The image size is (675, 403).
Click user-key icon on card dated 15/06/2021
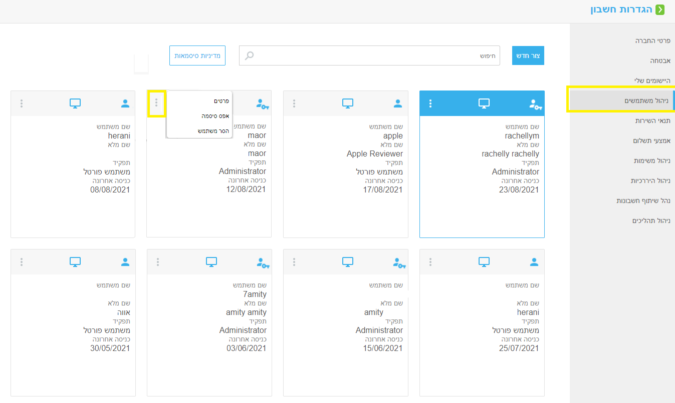click(x=399, y=262)
